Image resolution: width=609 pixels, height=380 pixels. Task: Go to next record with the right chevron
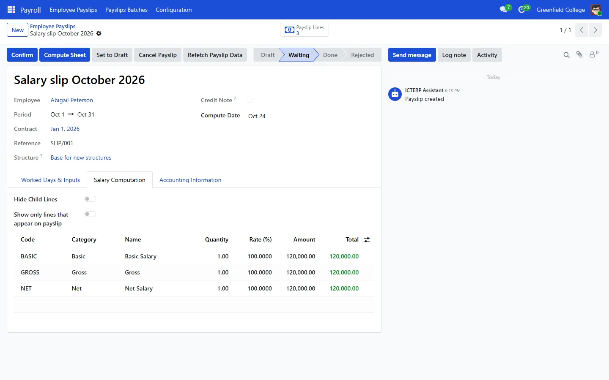[595, 30]
